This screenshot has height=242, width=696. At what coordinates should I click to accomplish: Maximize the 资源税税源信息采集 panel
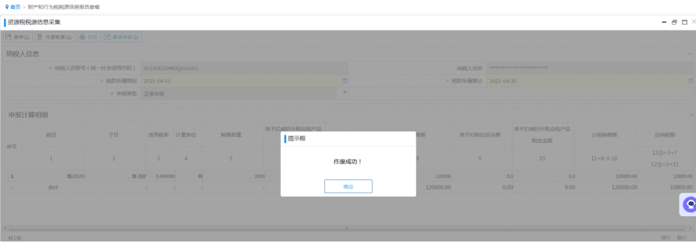(x=684, y=22)
